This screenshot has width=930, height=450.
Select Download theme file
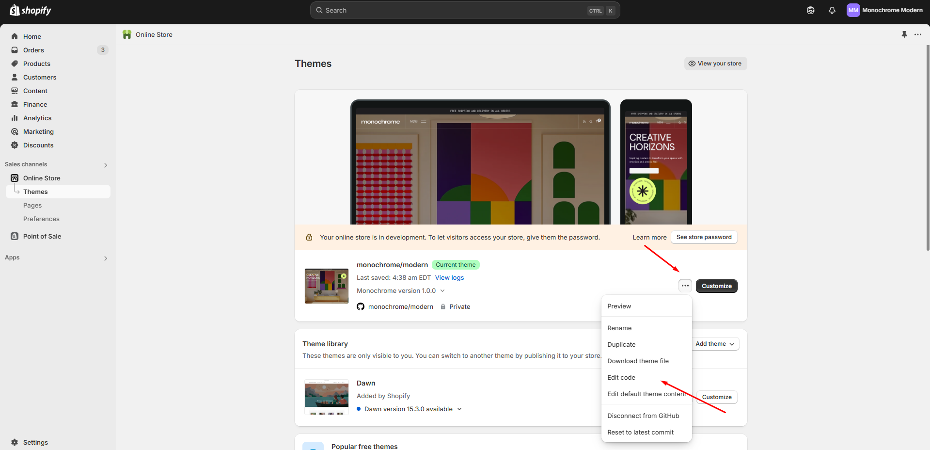646,361
